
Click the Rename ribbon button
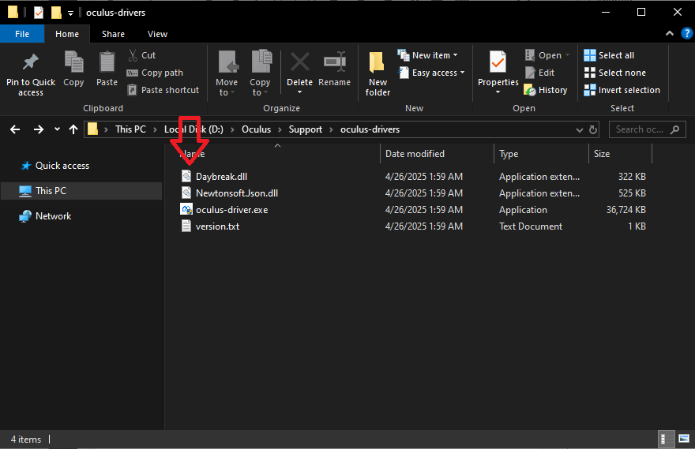[x=334, y=69]
